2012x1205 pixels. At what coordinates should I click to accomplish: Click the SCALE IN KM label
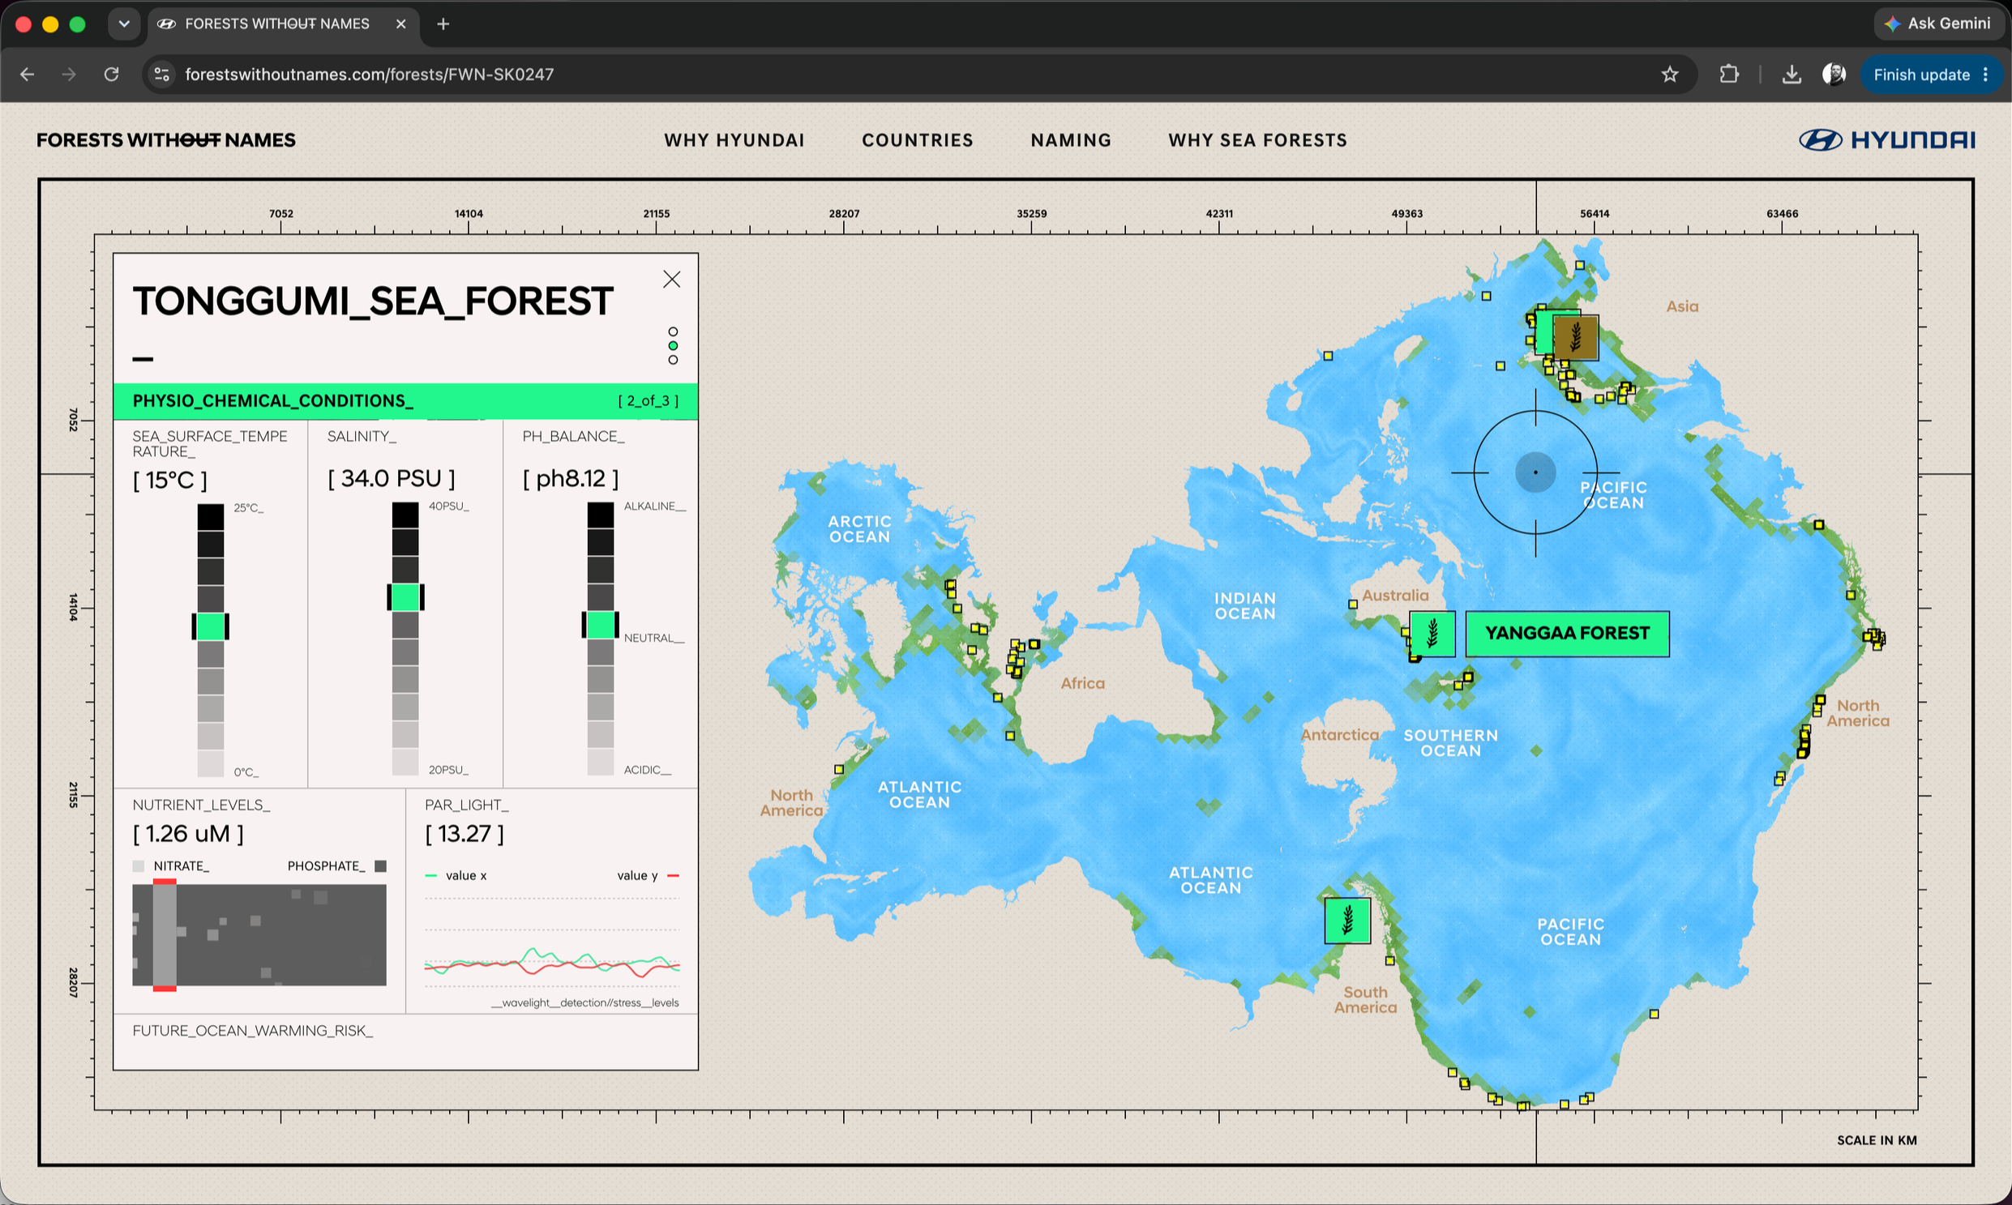[x=1877, y=1140]
